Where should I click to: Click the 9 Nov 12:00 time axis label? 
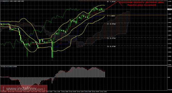pyautogui.click(x=57, y=92)
